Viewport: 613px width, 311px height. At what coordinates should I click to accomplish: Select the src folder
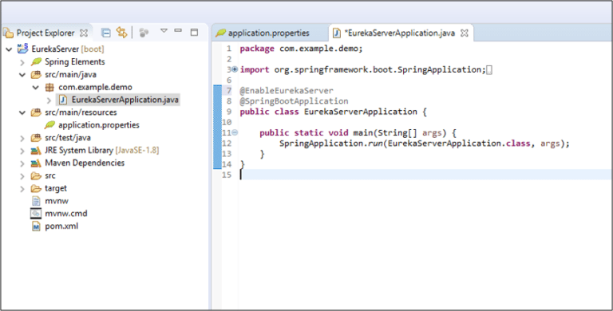[x=50, y=175]
